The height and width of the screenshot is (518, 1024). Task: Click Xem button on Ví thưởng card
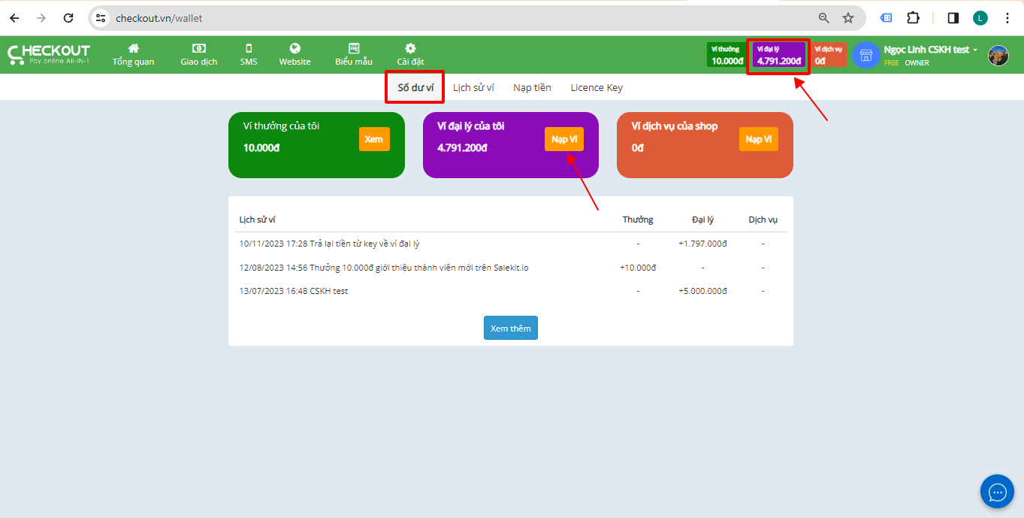(x=374, y=139)
